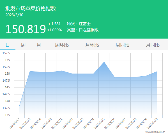Show the 周环比 week-over-week tab
Screen dimensions: 168x135
coord(62,45)
